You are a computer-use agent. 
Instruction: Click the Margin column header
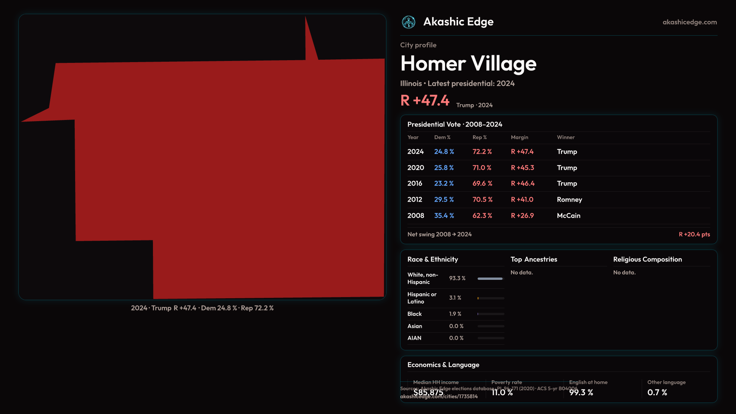519,137
